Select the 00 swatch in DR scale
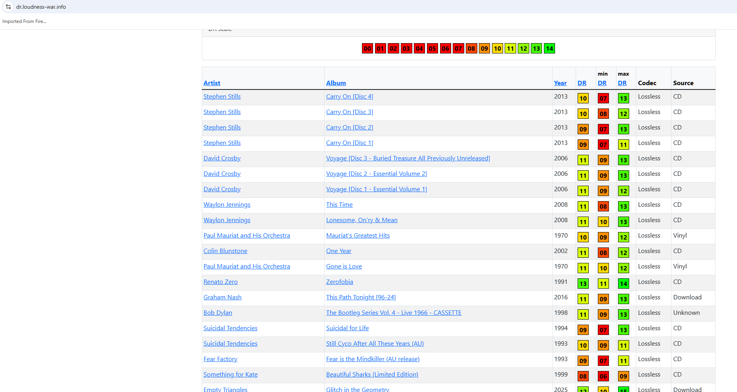 tap(367, 48)
